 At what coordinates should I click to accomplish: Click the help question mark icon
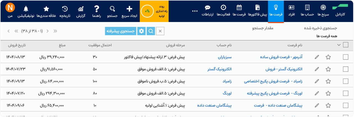(x=96, y=9)
